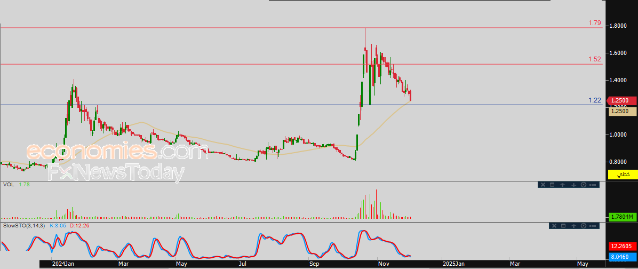This screenshot has height=269, width=638.
Task: Maximize the VOL indicator panel
Action: click(552, 185)
